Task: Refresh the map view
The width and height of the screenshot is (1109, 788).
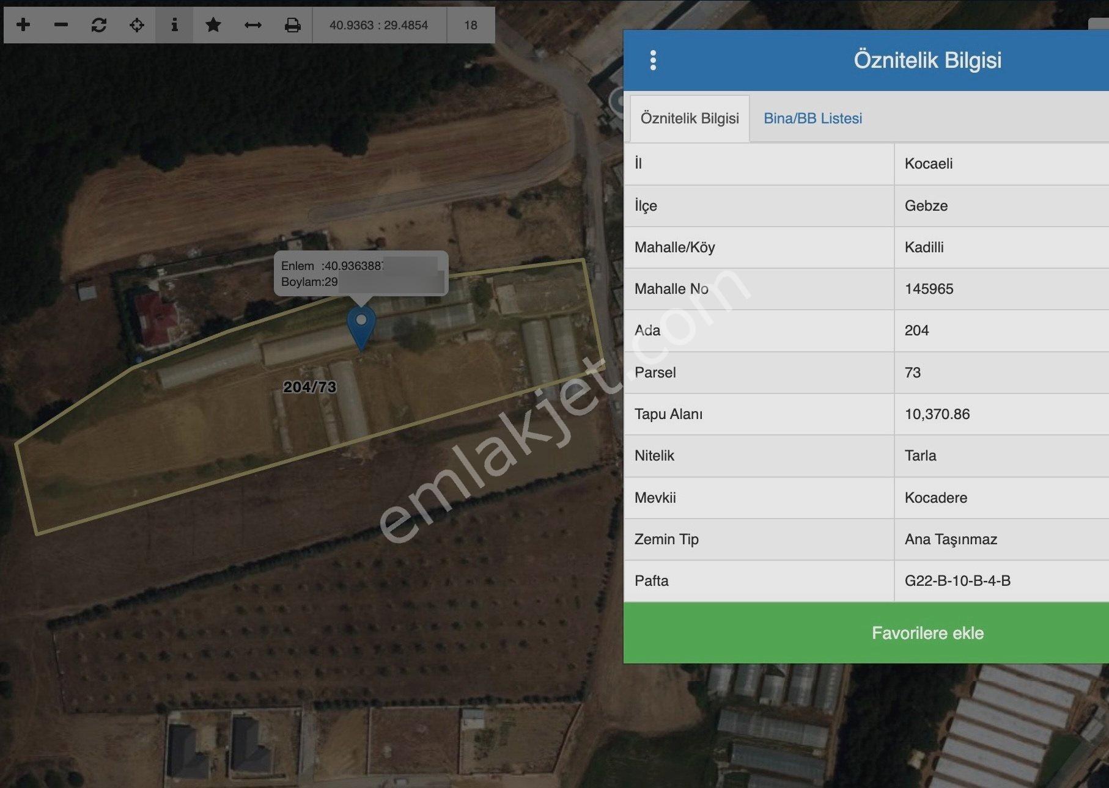Action: (99, 25)
